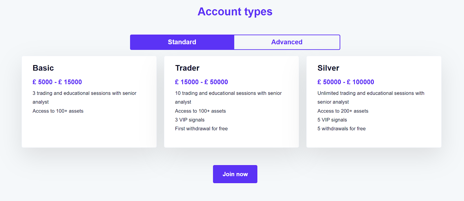The image size is (464, 201).
Task: Click the £ 15000 - £ 50000 price range
Action: point(201,82)
